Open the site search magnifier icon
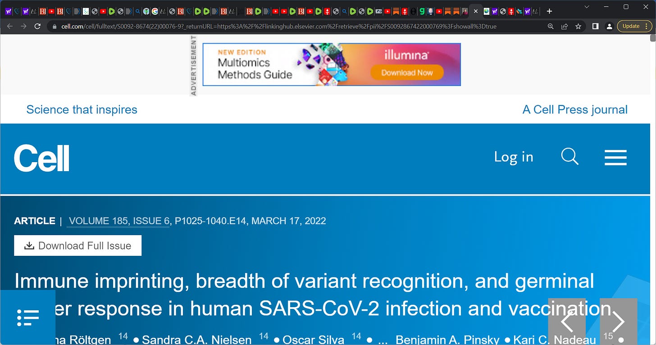Viewport: 656px width, 345px height. click(x=570, y=157)
